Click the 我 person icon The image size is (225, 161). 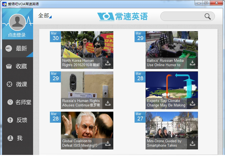click(x=10, y=138)
